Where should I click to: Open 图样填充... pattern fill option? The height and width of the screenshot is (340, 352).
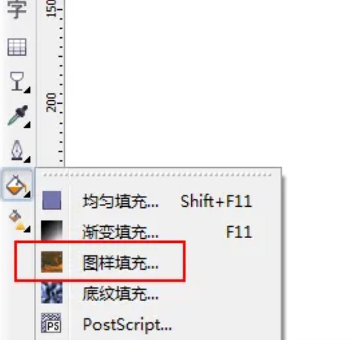[x=121, y=262]
